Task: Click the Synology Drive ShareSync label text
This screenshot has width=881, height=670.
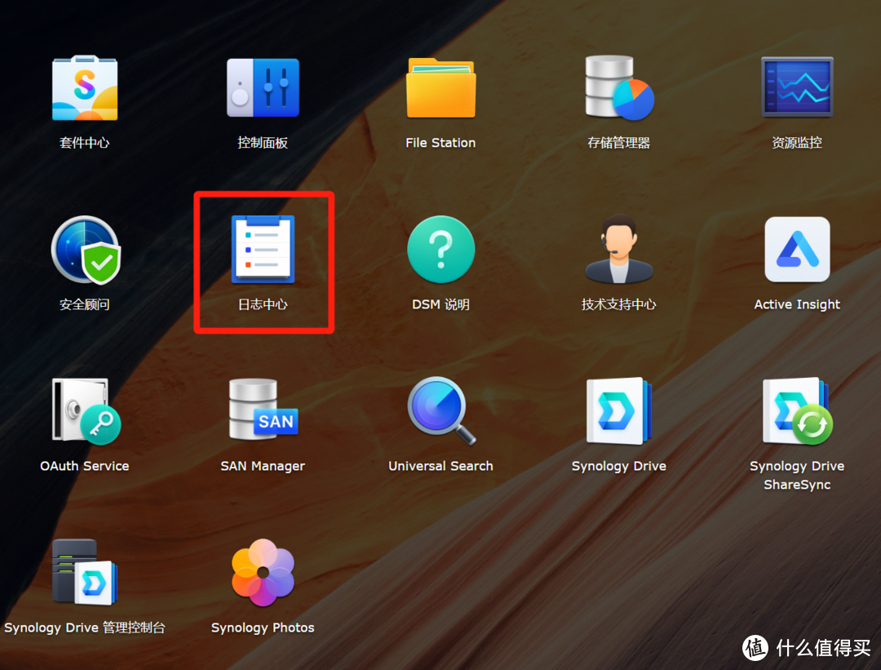Action: (x=797, y=476)
